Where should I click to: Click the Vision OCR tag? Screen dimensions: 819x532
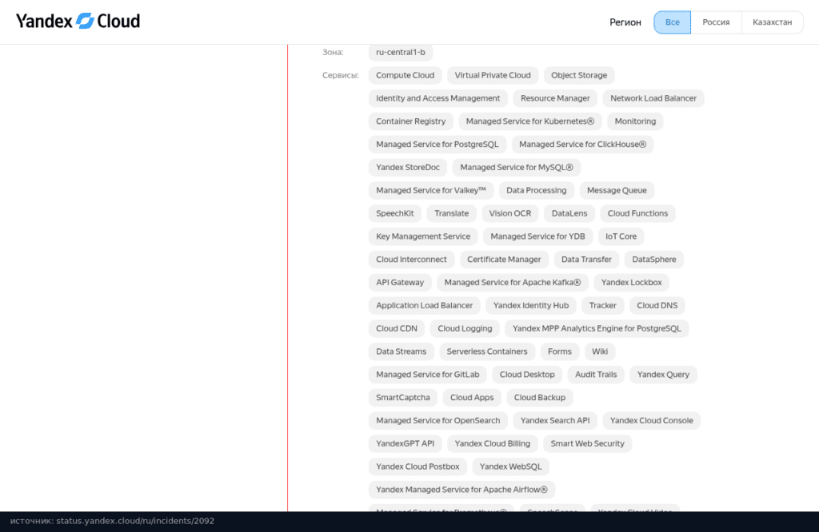510,213
